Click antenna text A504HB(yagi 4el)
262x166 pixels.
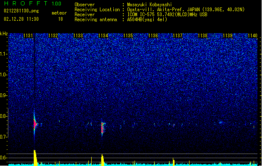147,20
